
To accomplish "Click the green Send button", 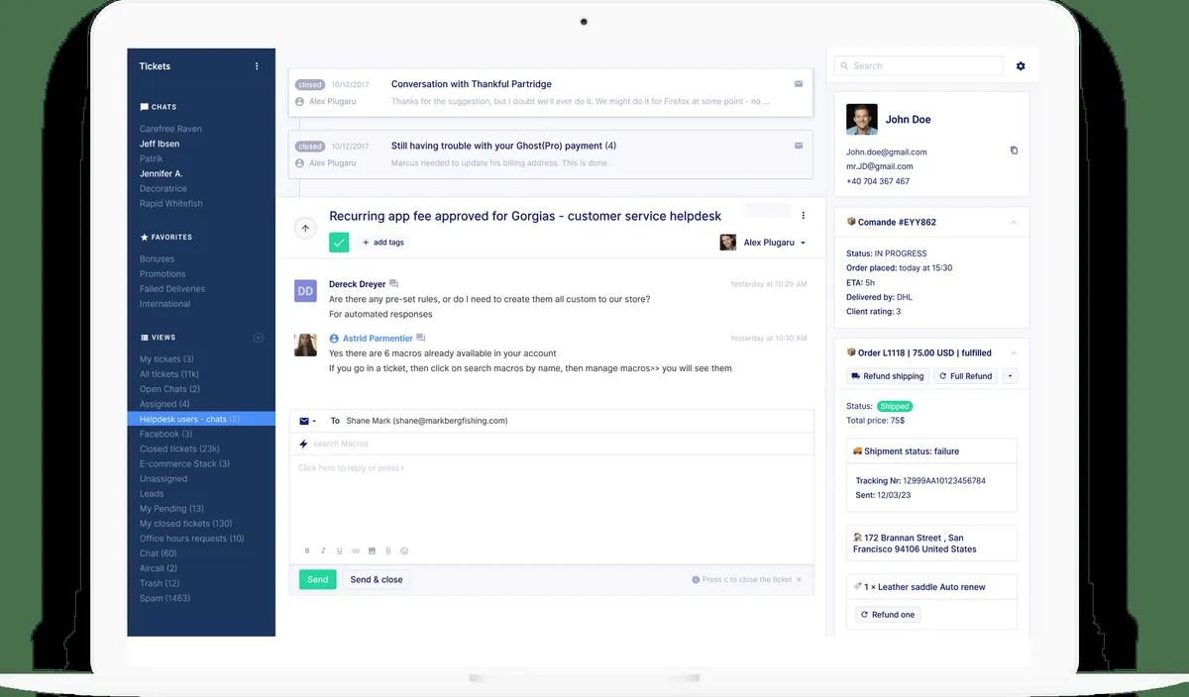I will 317,579.
